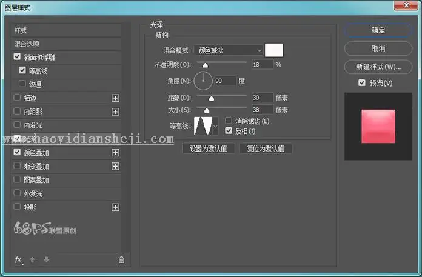Open the blend mode (混合模式) dropdown
This screenshot has height=277, width=422.
[x=229, y=50]
